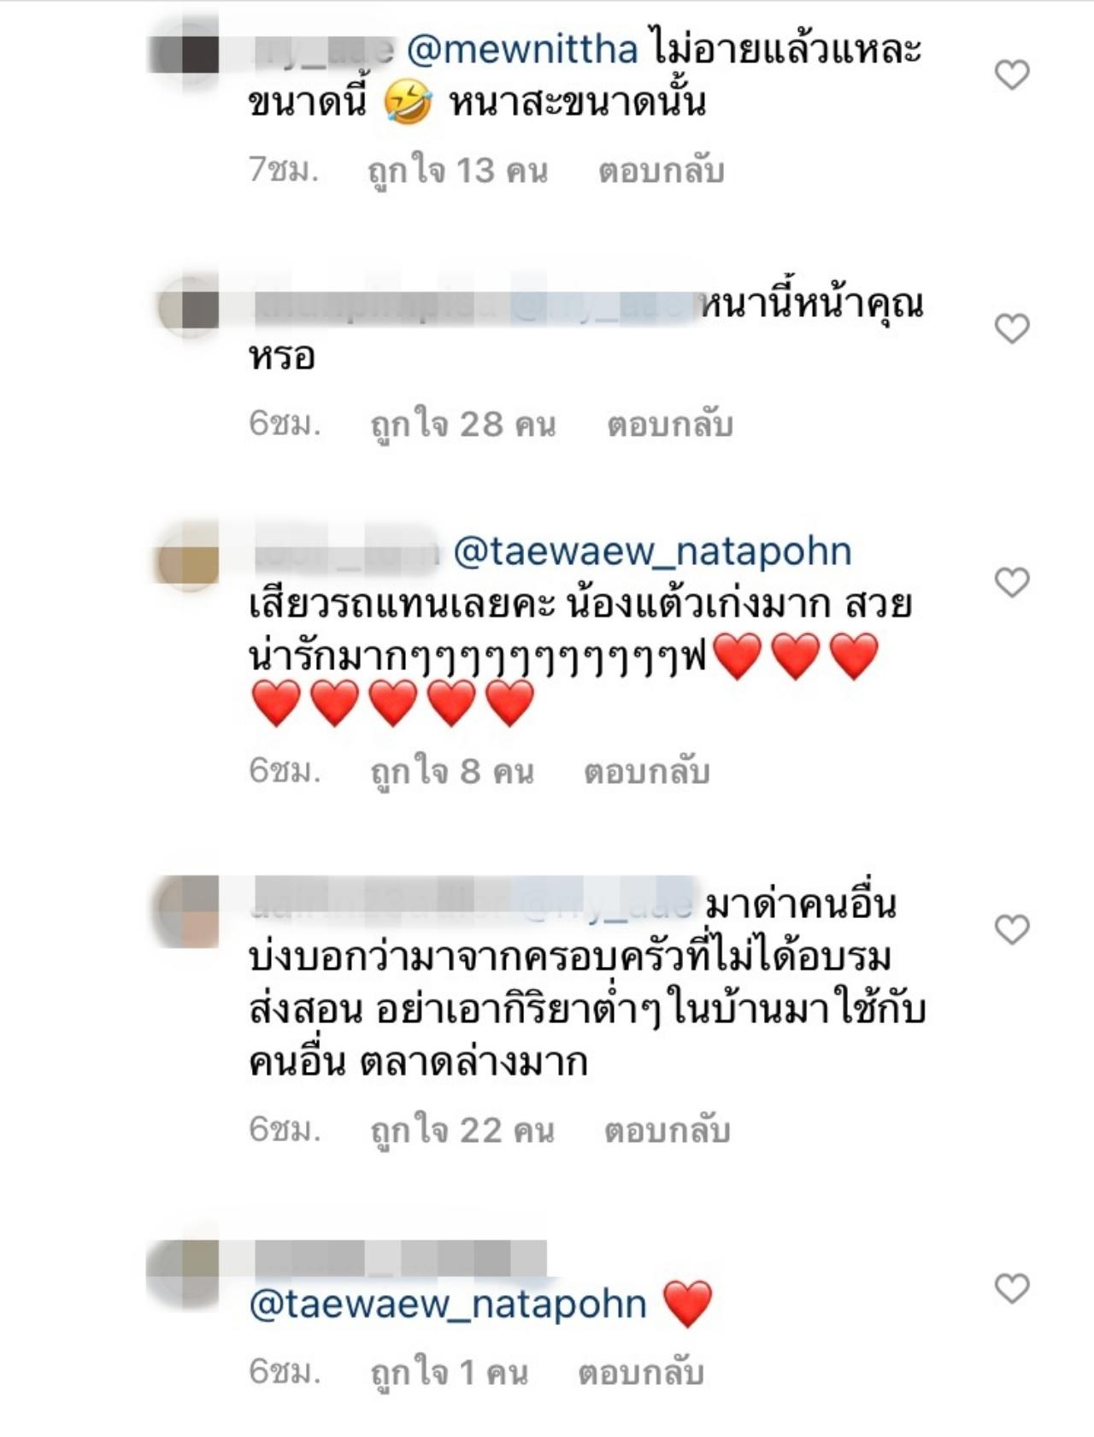The height and width of the screenshot is (1437, 1094).
Task: Open profile picture of the last commenter
Action: tap(184, 1272)
